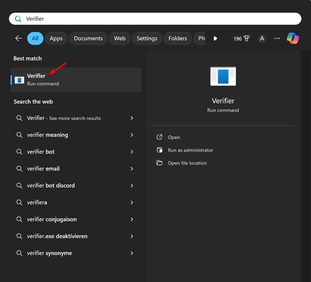Screen dimensions: 311x282
Task: Click the search box containing Verifier
Action: coord(155,19)
